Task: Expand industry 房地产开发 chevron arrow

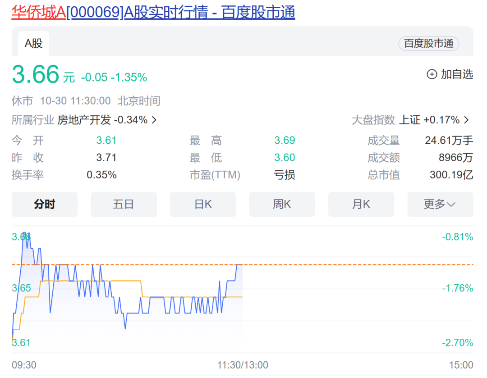Action: (154, 120)
